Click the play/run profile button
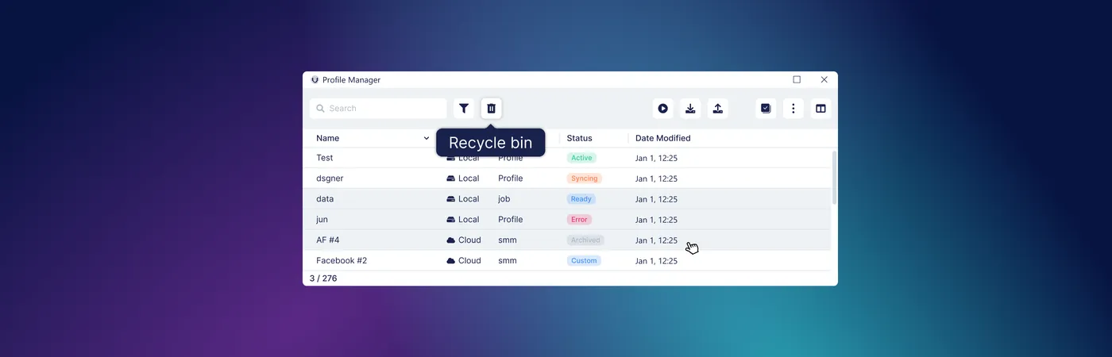 [662, 109]
